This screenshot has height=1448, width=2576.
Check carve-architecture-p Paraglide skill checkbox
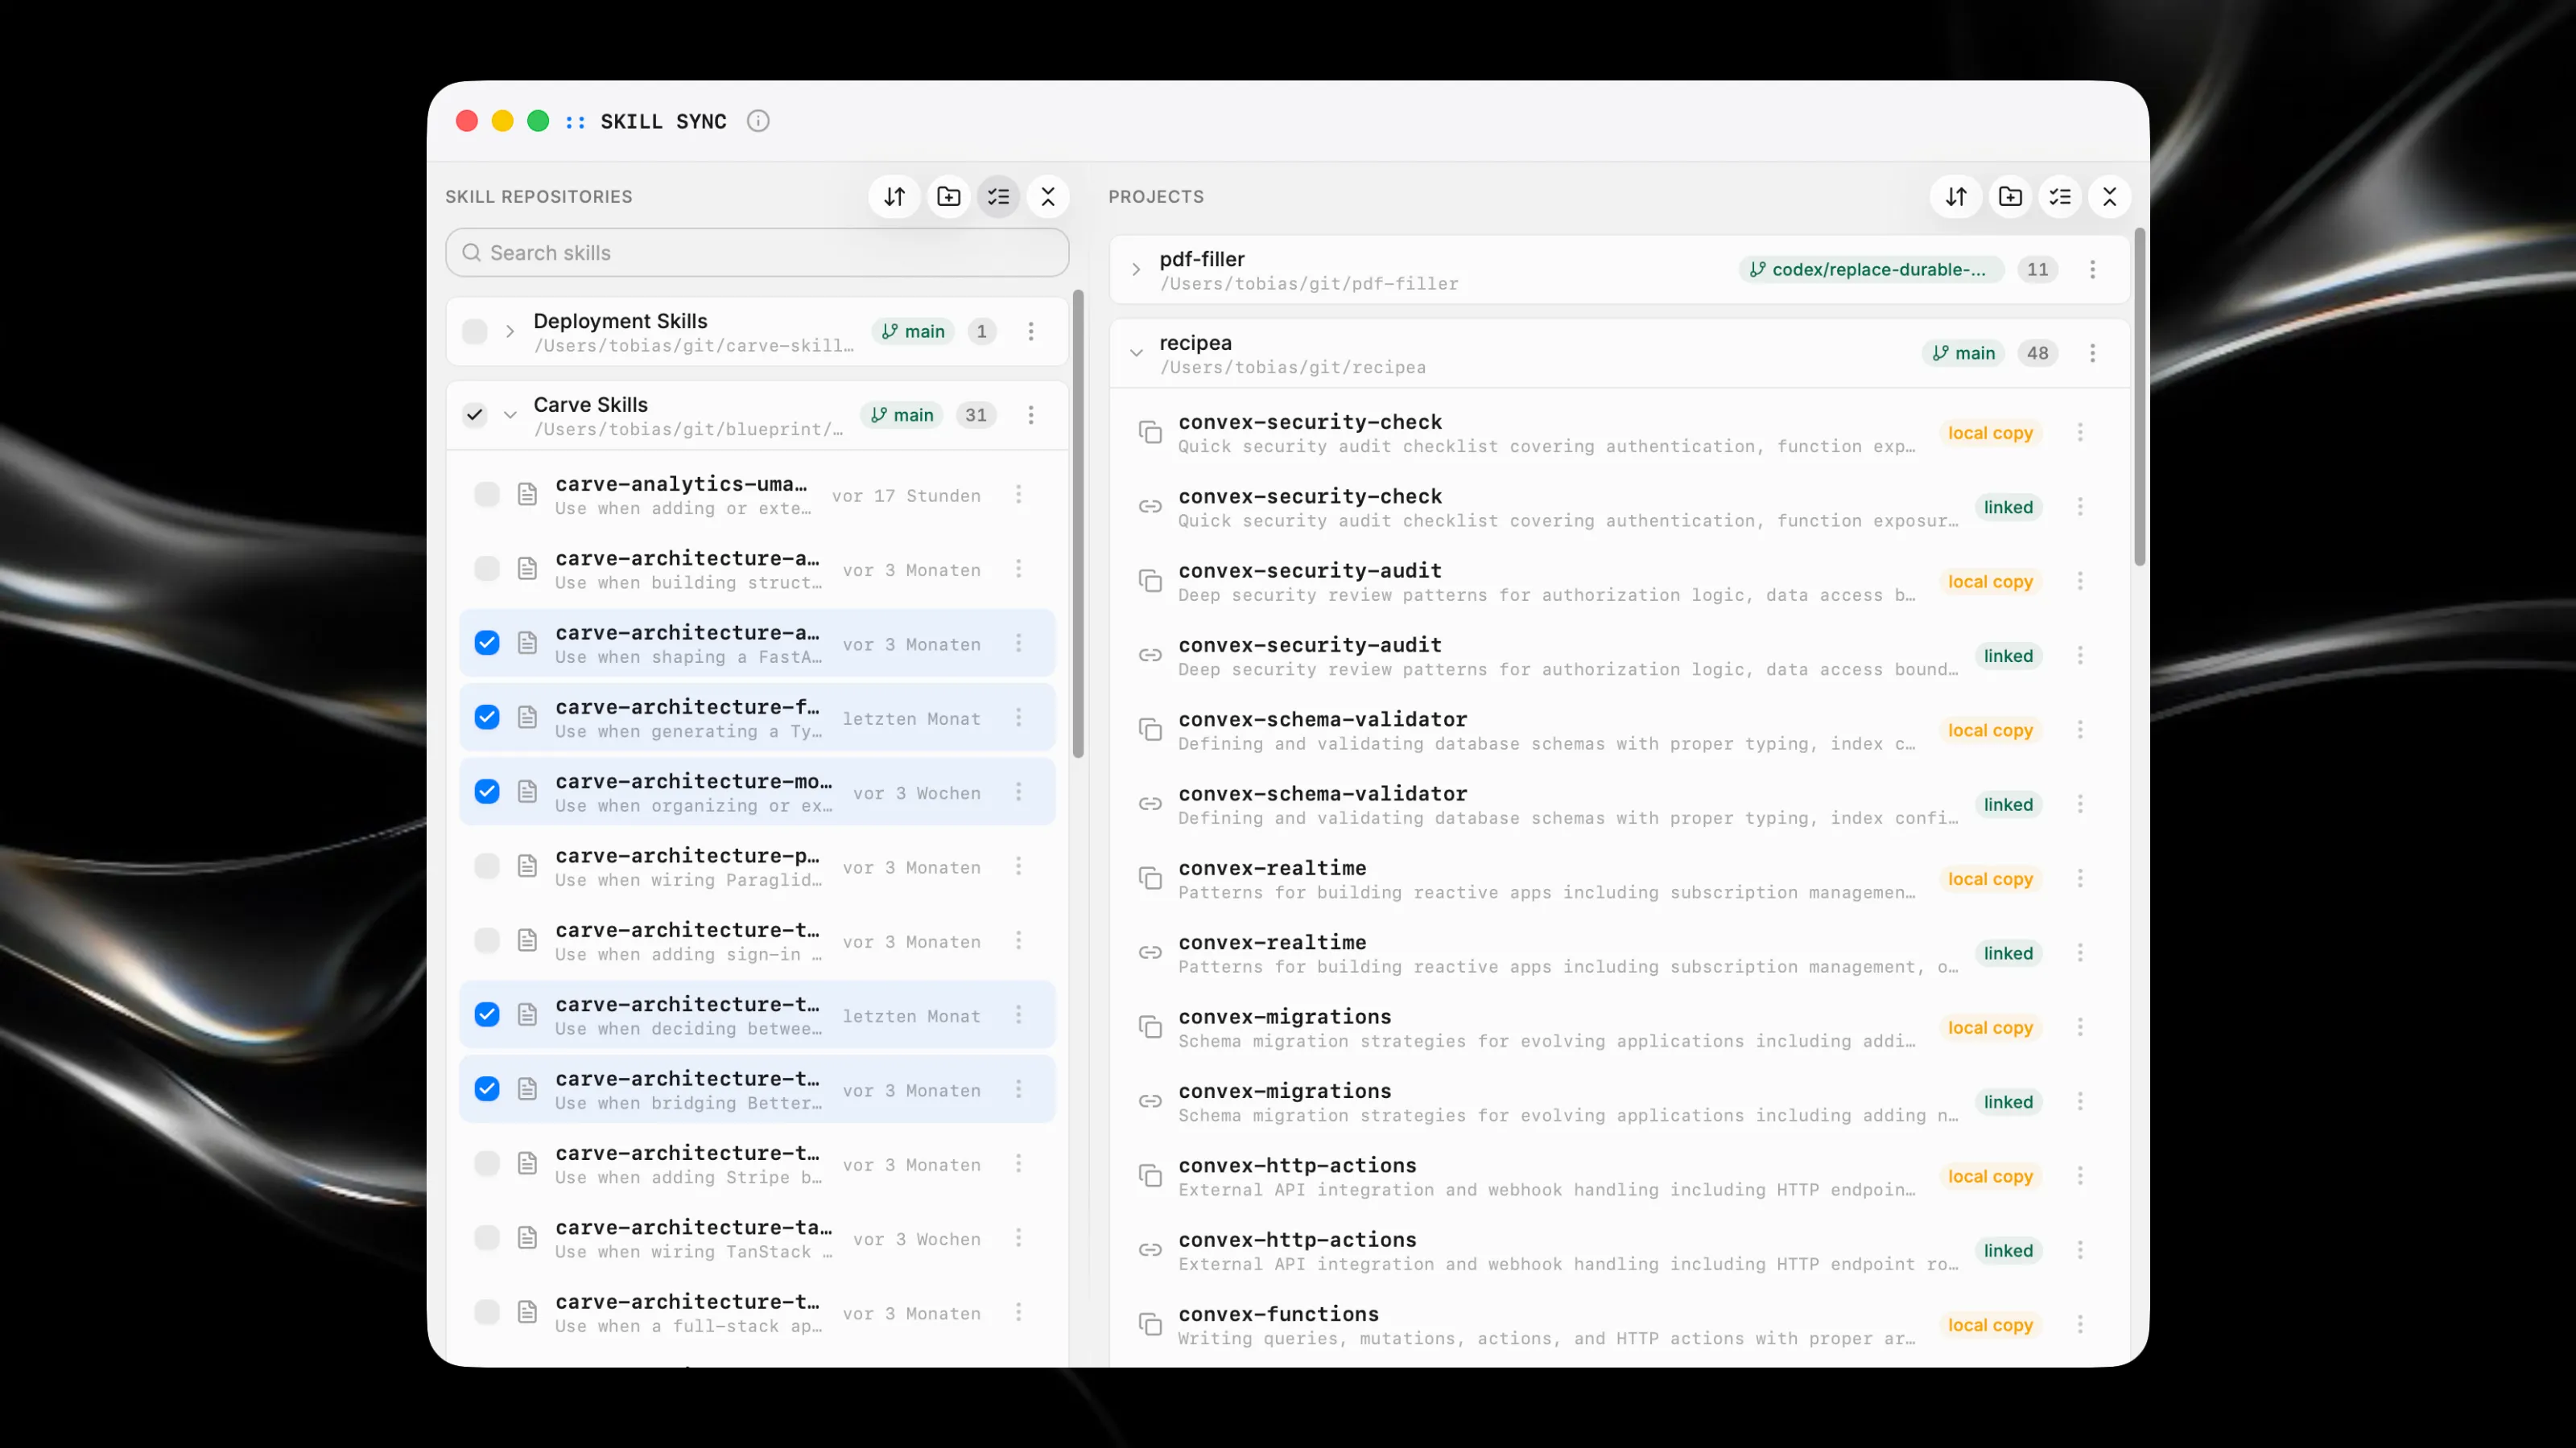click(x=487, y=866)
